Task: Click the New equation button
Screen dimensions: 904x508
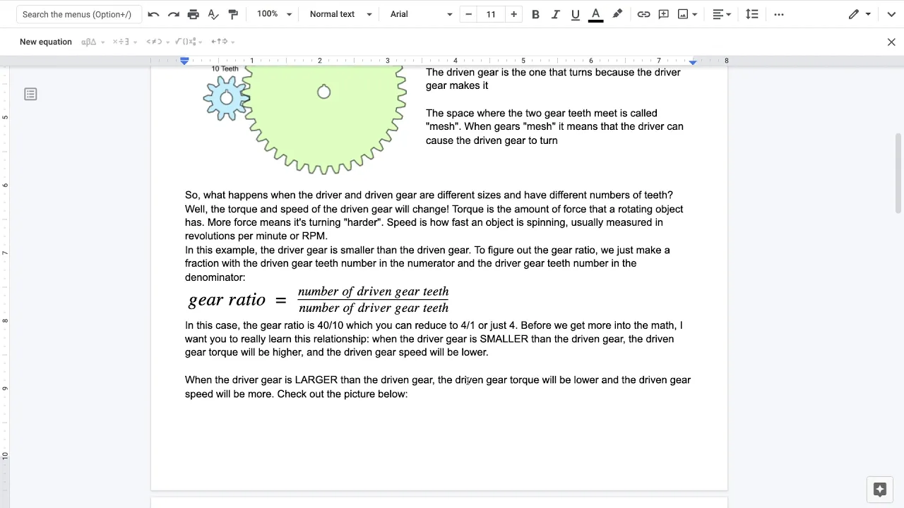Action: (46, 42)
